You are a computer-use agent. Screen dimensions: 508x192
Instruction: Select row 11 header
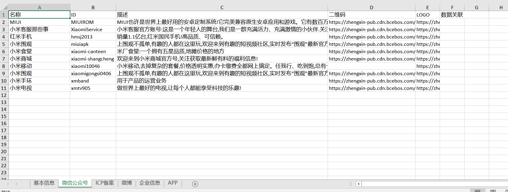point(4,88)
